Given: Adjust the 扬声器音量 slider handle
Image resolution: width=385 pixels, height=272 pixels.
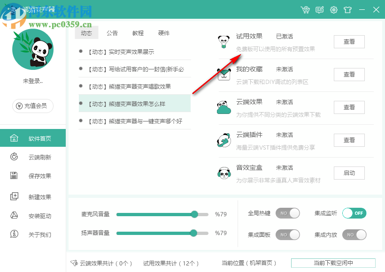Looking at the screenshot, I should pyautogui.click(x=193, y=233).
